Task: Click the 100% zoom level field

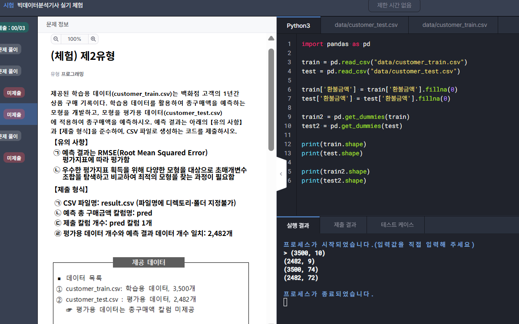Action: point(74,39)
